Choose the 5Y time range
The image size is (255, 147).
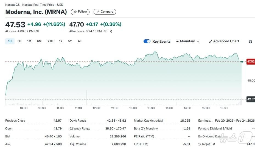click(x=70, y=41)
